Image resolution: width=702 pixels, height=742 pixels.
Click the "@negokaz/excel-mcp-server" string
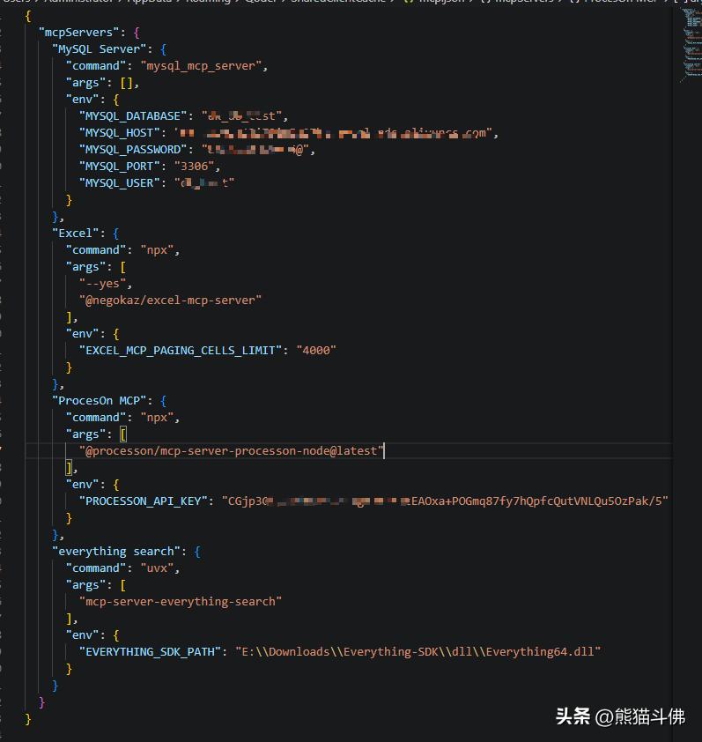click(170, 300)
